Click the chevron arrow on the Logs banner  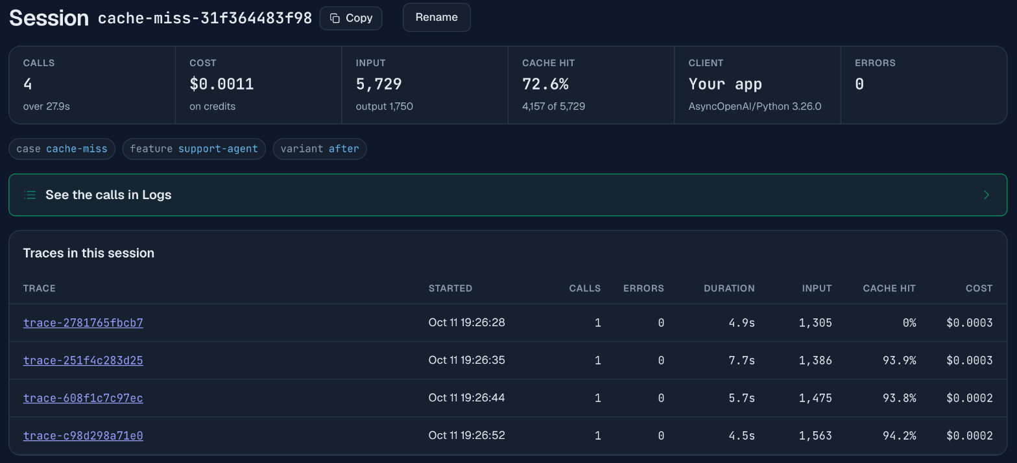(987, 195)
